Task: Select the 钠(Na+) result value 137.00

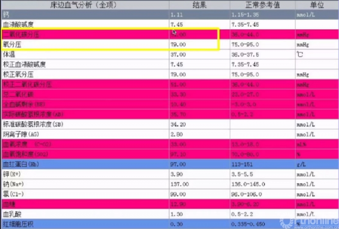Action: click(x=179, y=184)
